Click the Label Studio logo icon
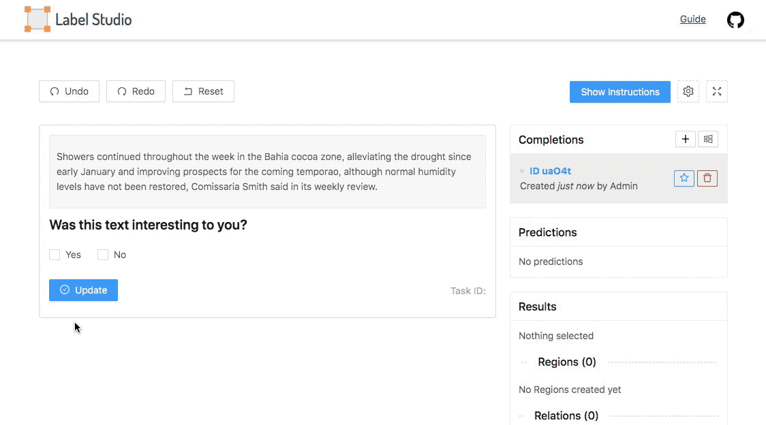Viewport: 766px width, 425px height. point(37,19)
